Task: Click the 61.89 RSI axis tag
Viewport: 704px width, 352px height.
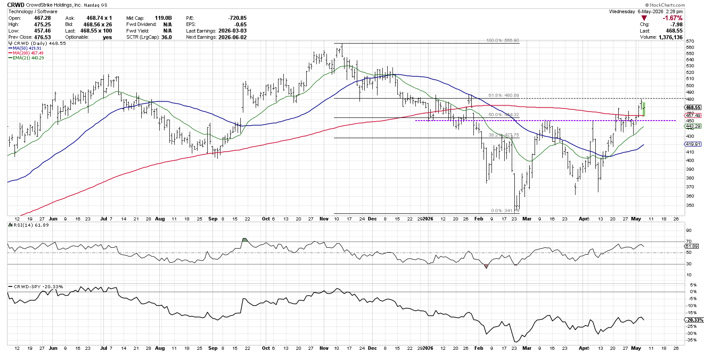Action: point(692,246)
